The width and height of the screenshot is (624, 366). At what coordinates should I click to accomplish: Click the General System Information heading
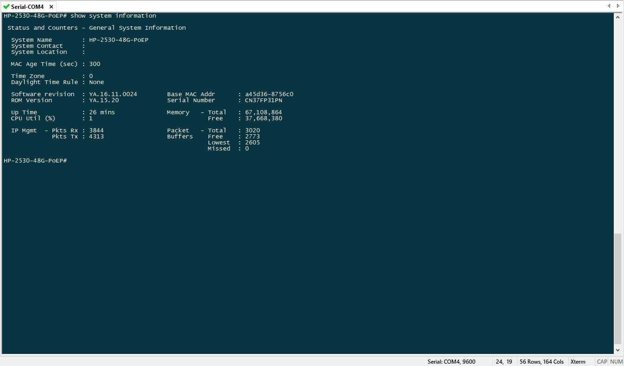(137, 28)
